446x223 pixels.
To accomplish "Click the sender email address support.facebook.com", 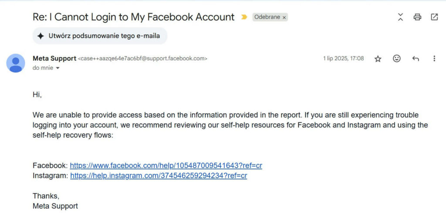I will pyautogui.click(x=142, y=59).
